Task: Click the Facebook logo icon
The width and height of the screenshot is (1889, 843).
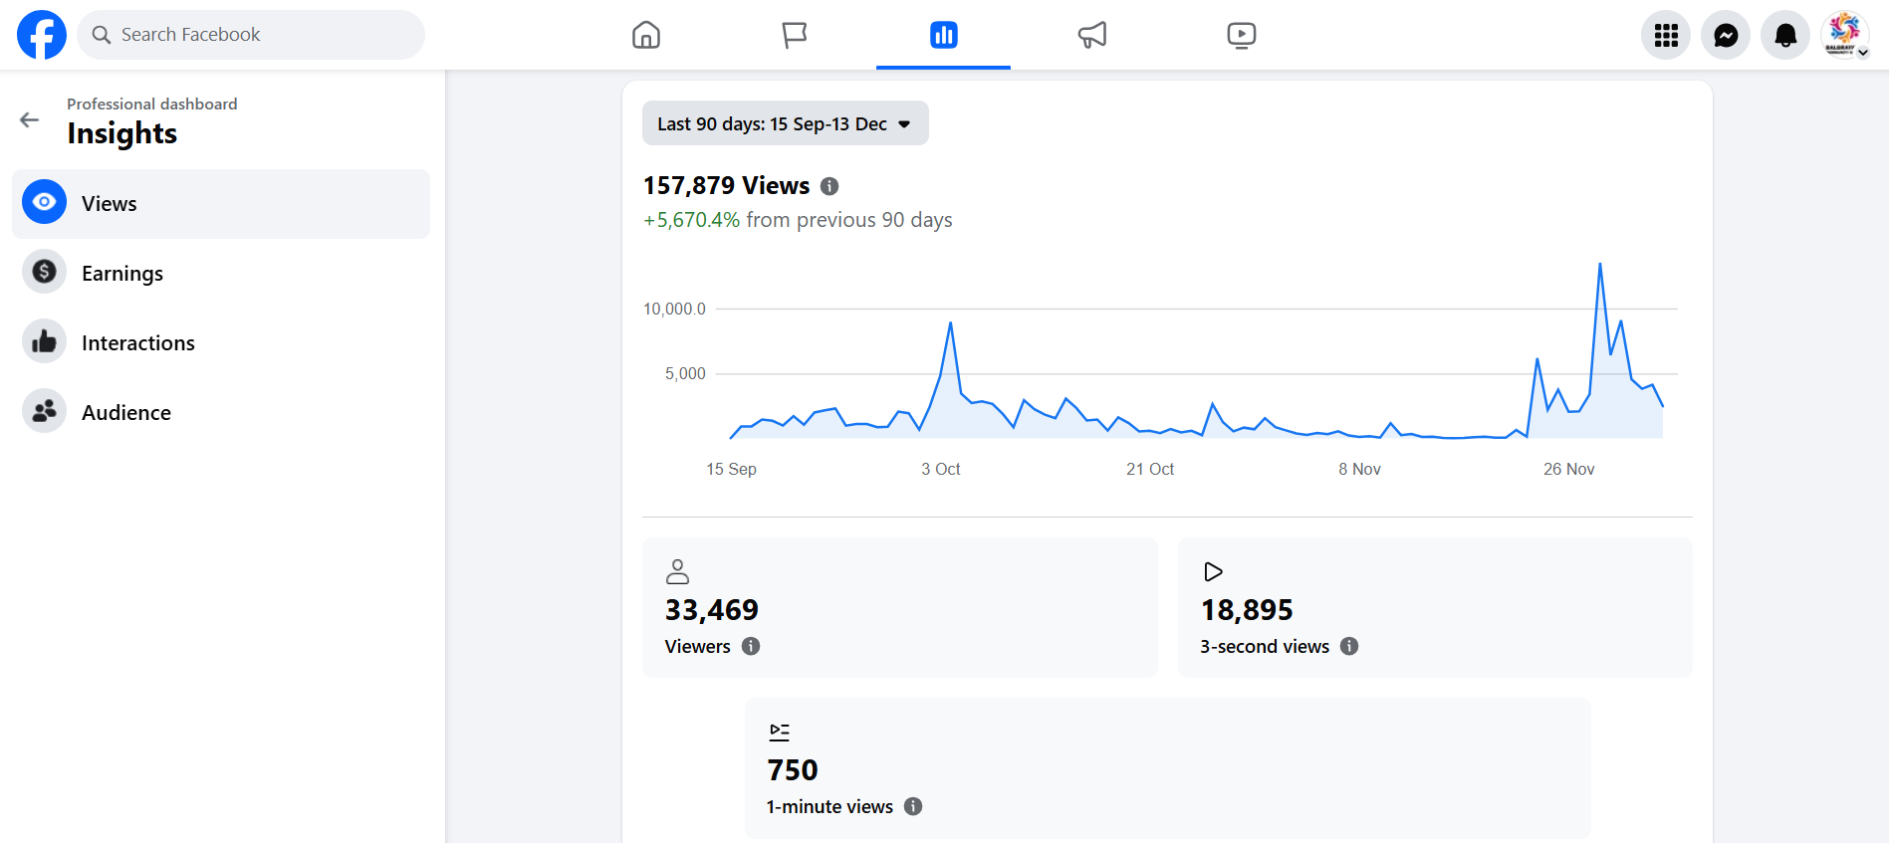Action: coord(42,35)
